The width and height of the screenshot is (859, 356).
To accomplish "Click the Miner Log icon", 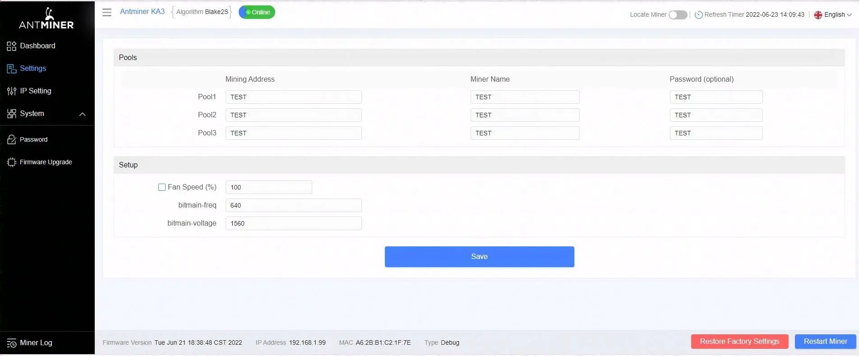I will click(x=12, y=343).
